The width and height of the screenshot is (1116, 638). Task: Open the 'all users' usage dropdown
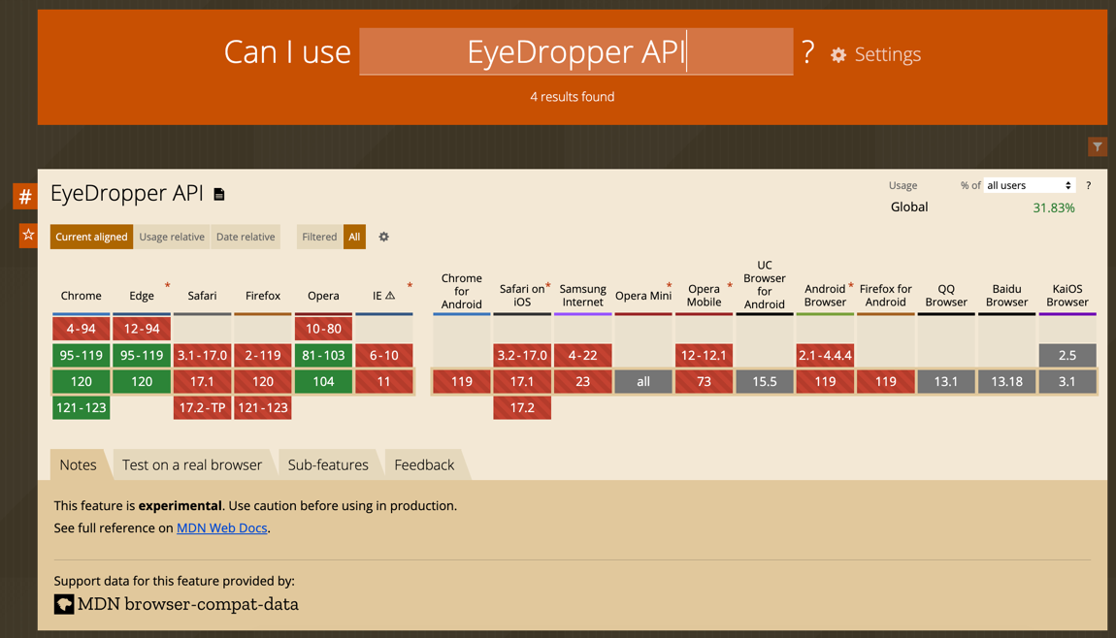1030,185
